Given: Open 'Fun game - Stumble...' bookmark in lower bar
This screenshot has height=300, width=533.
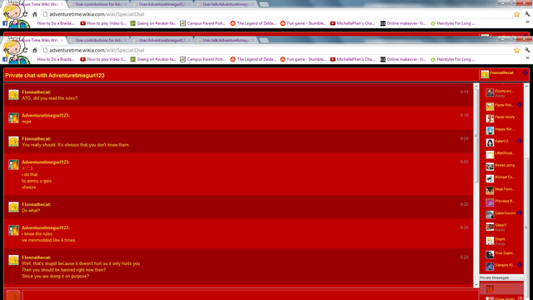Looking at the screenshot, I should tap(303, 59).
